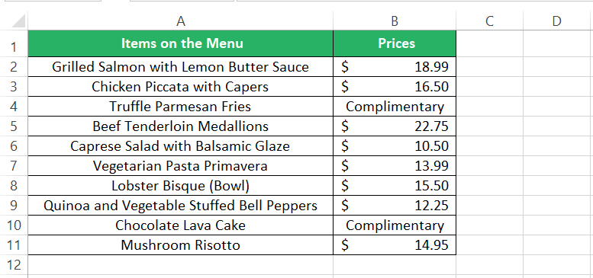Select column B header
This screenshot has height=278, width=593.
pos(395,21)
